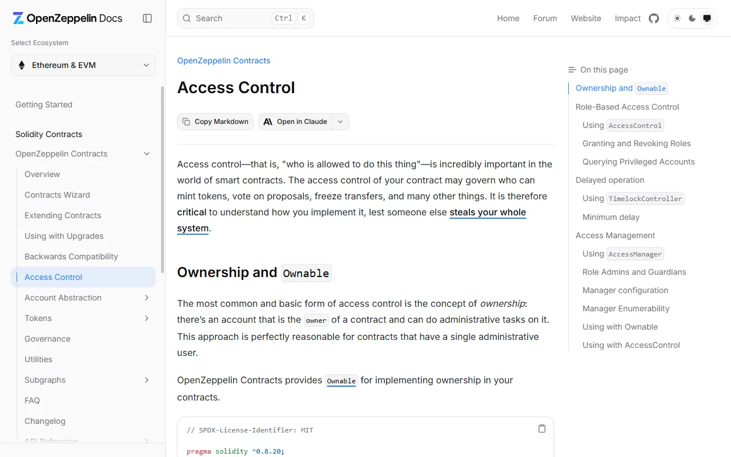Open the Website link in the header

pyautogui.click(x=586, y=18)
